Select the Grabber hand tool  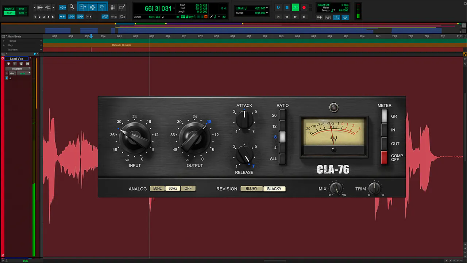coord(102,7)
